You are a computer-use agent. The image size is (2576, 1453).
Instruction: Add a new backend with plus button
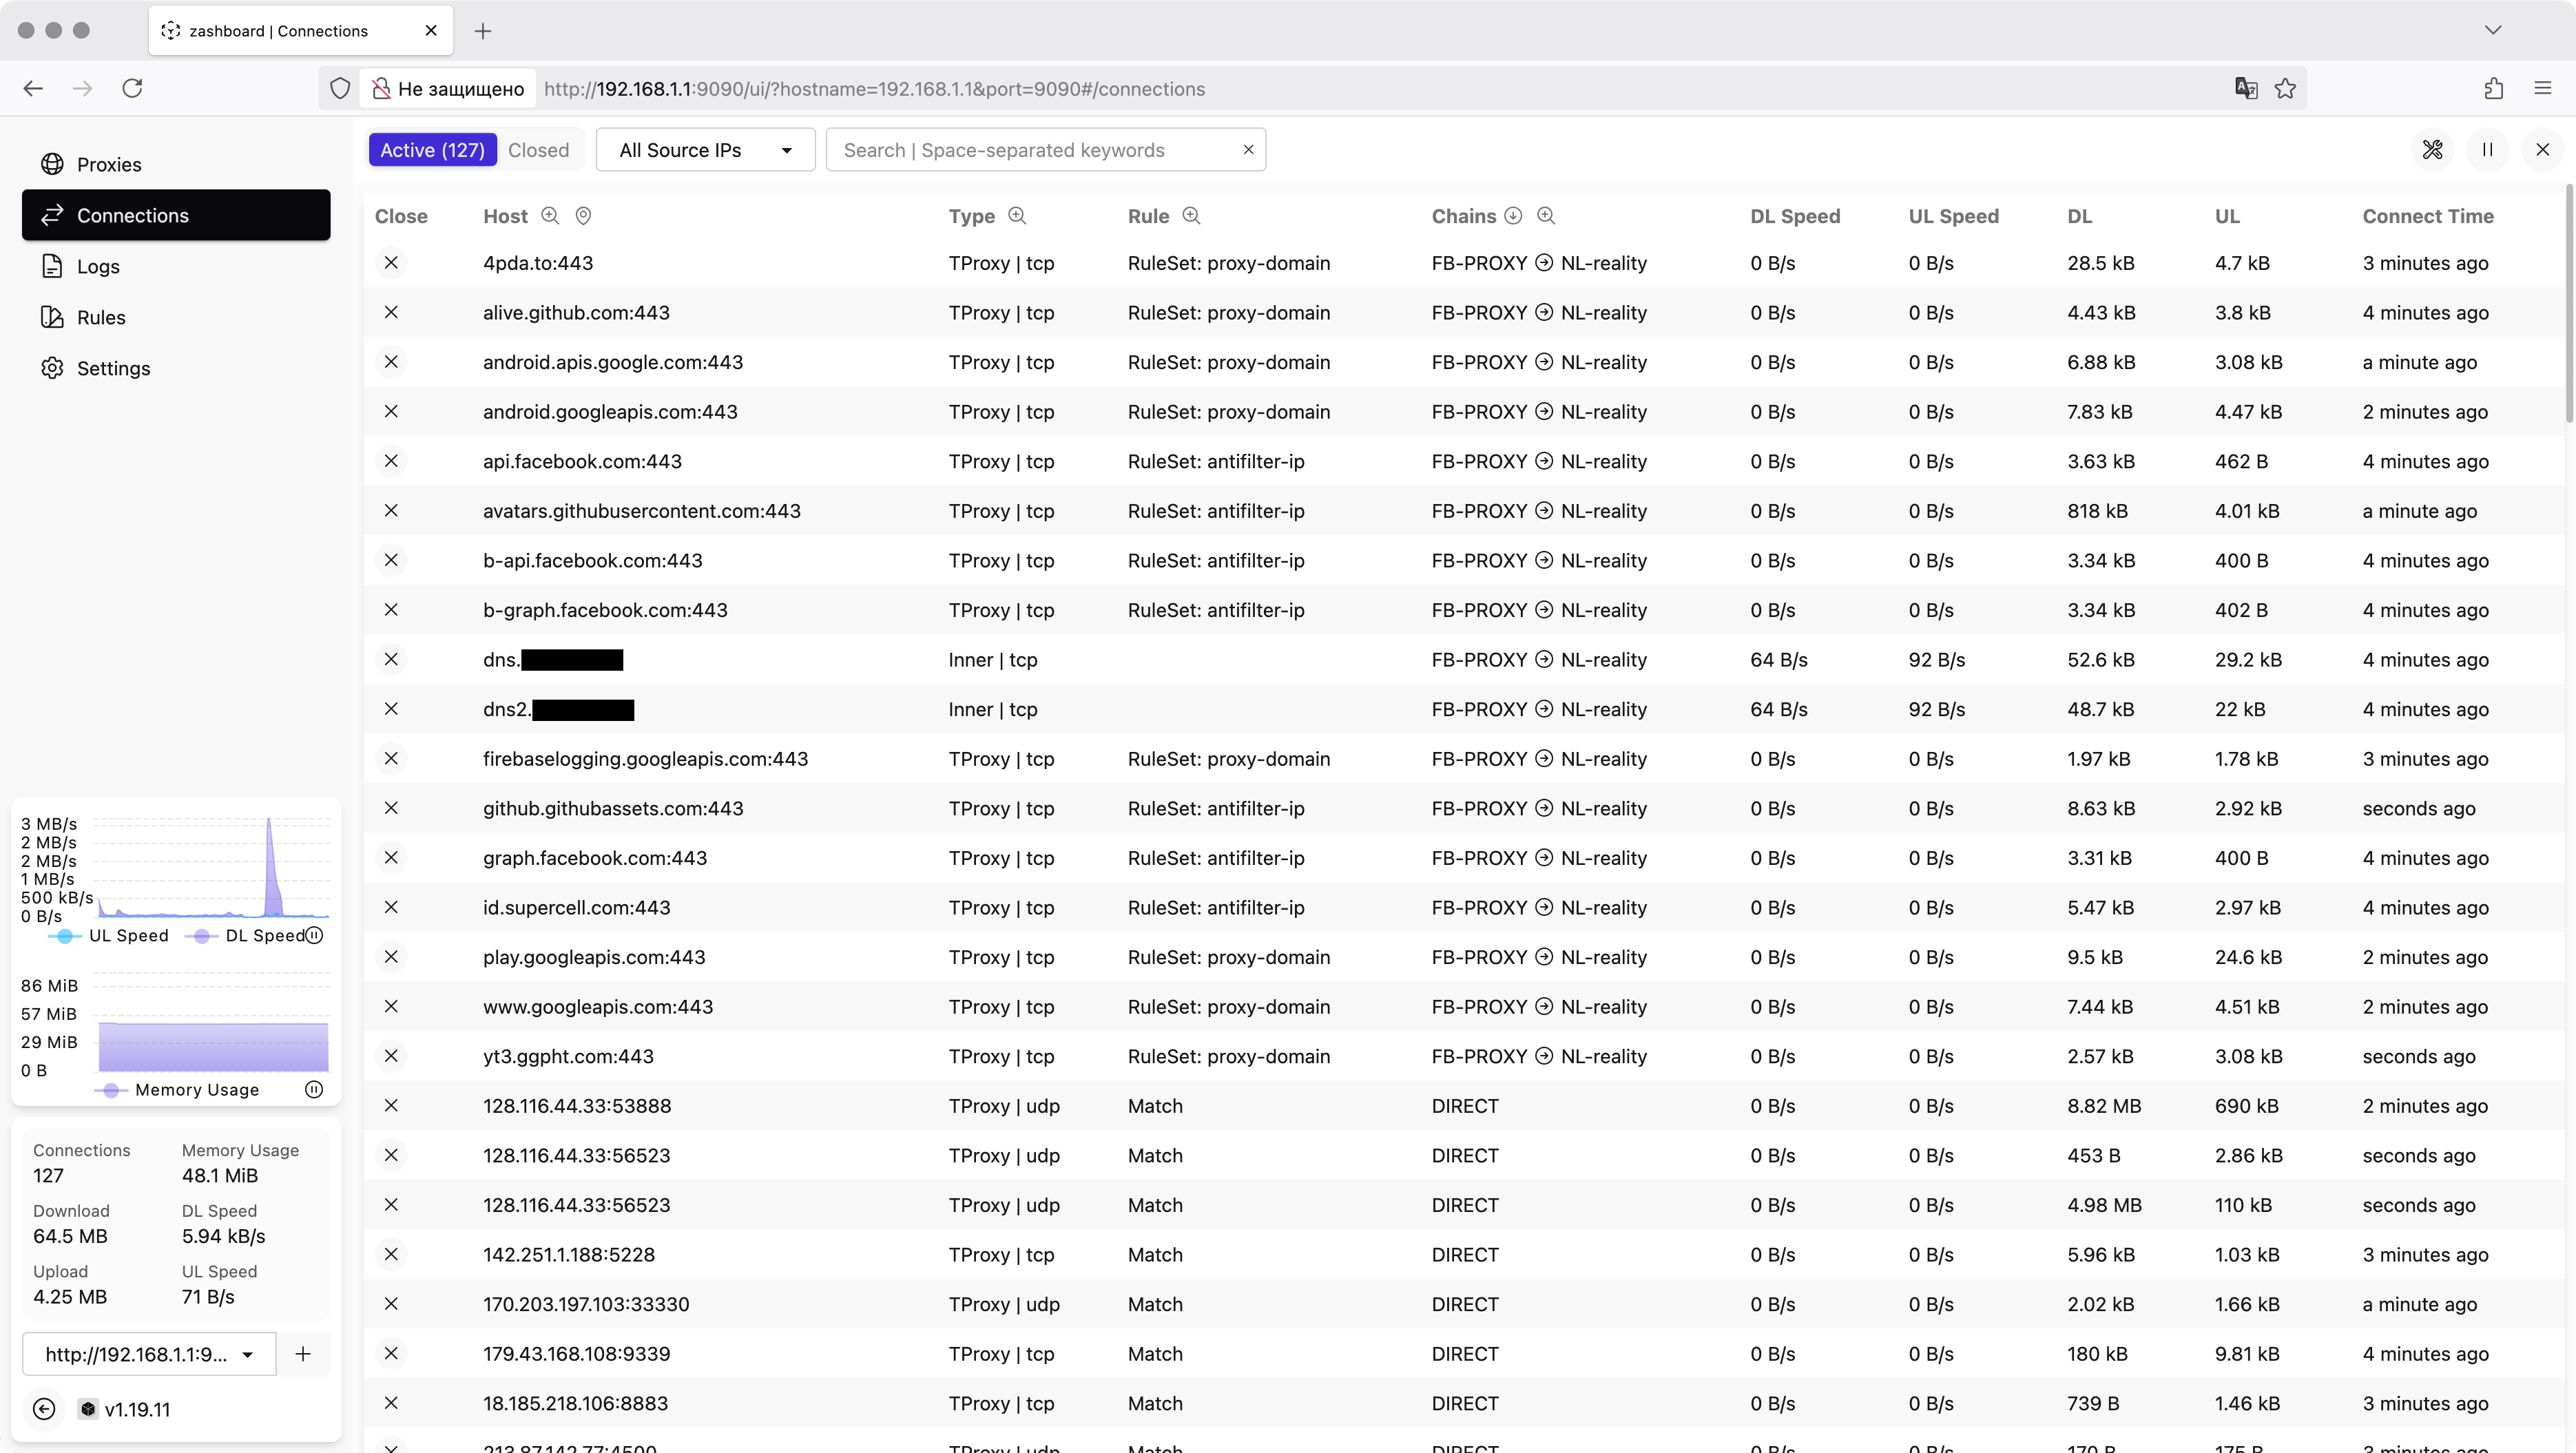[303, 1354]
